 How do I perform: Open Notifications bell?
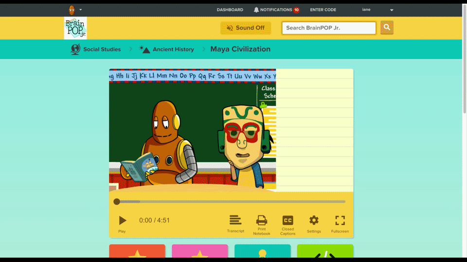(256, 10)
